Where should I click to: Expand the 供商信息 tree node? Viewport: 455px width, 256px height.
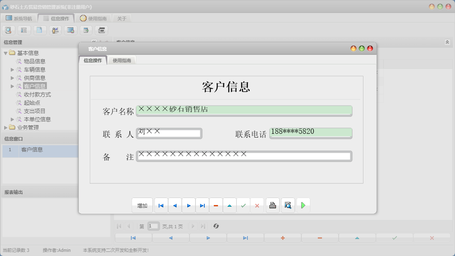[12, 77]
